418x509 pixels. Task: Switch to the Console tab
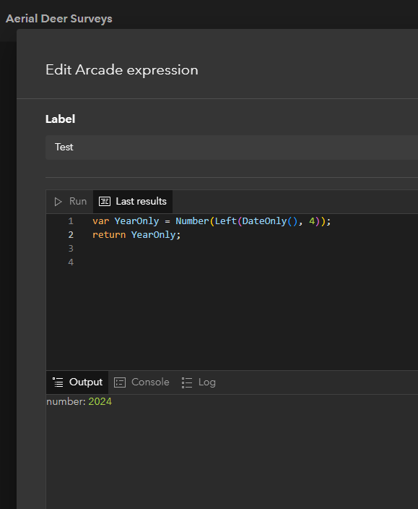[141, 382]
